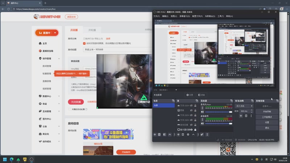Image resolution: width=290 pixels, height=163 pixels.
Task: Pop out the 场景 dock panel
Action: point(173,101)
